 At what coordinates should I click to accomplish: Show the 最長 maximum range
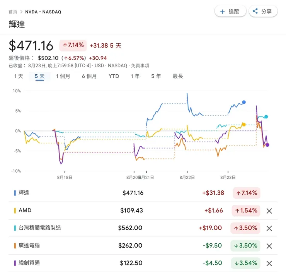coord(178,76)
